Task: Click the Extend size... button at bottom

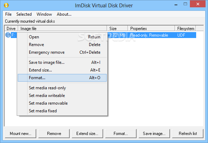Action: [87, 134]
